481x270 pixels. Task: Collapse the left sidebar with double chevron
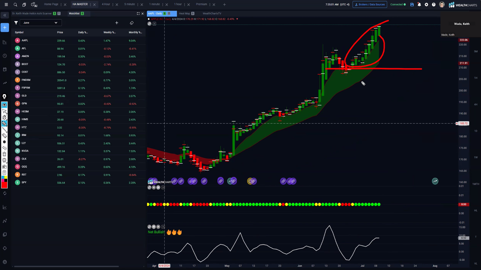(5, 15)
